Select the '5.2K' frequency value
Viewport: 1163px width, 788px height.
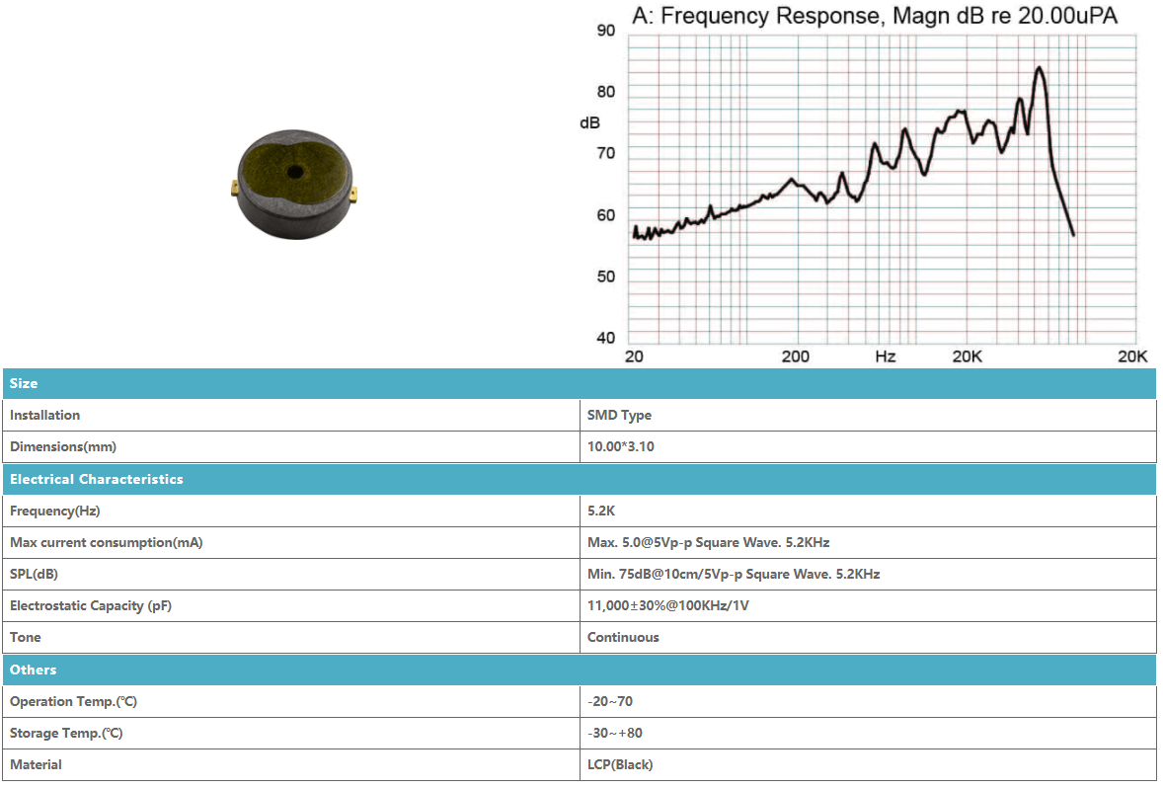(x=601, y=512)
